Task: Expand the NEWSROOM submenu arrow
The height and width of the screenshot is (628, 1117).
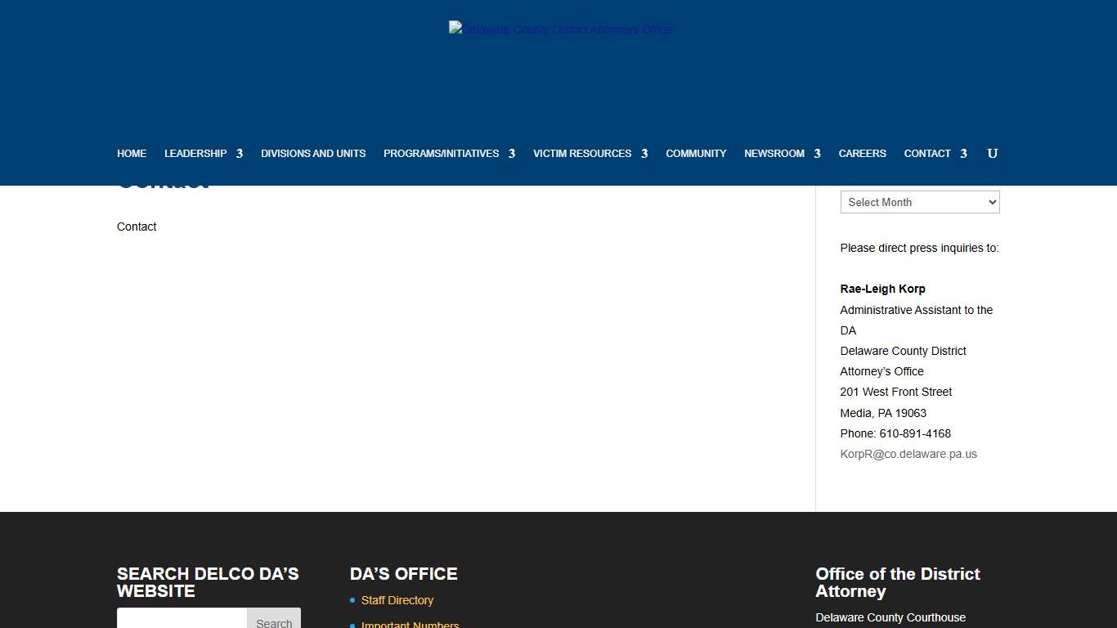Action: (x=818, y=154)
